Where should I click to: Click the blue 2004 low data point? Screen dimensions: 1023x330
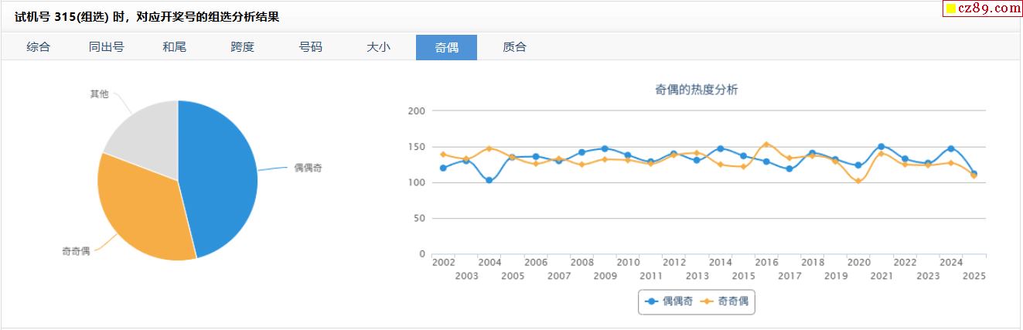click(x=489, y=180)
